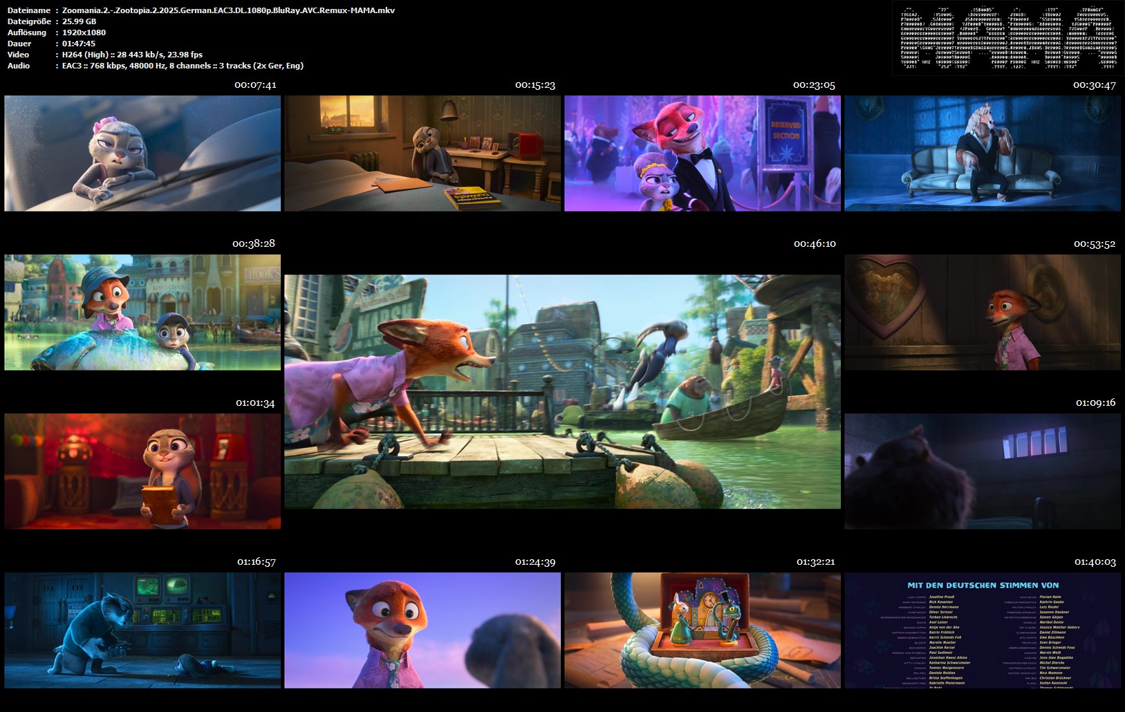The width and height of the screenshot is (1125, 712).
Task: Open the thumbnail of bunny leaning on windshield
Action: (142, 153)
